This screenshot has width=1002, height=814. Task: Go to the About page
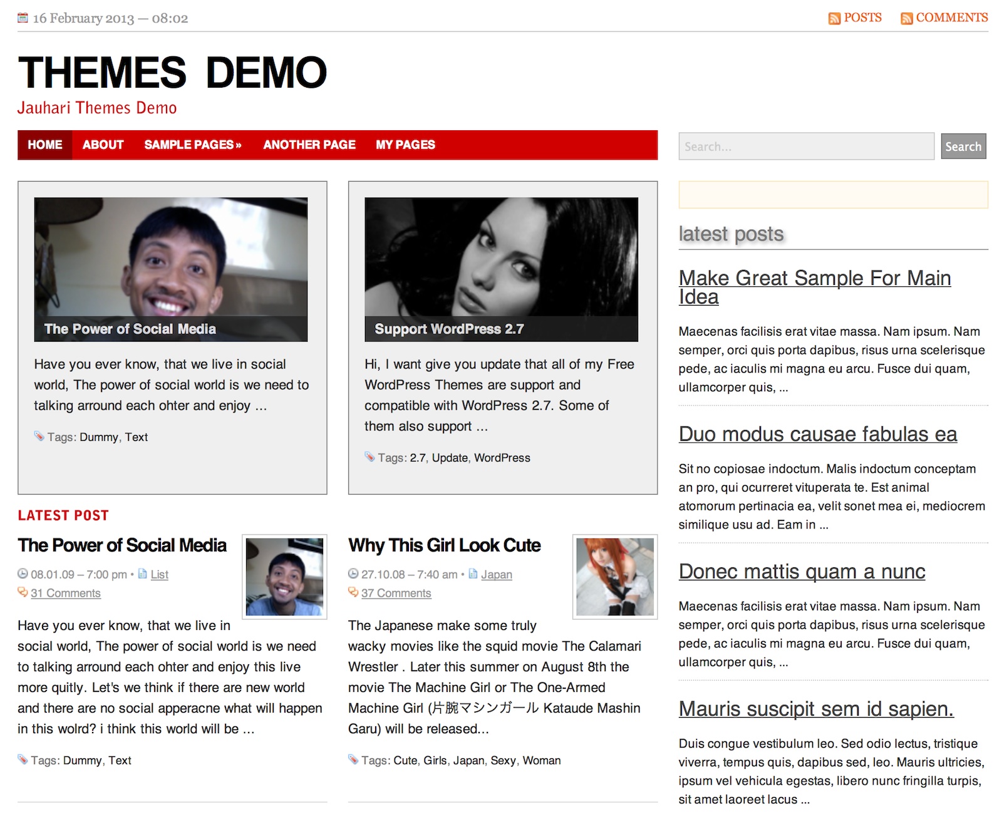click(103, 145)
